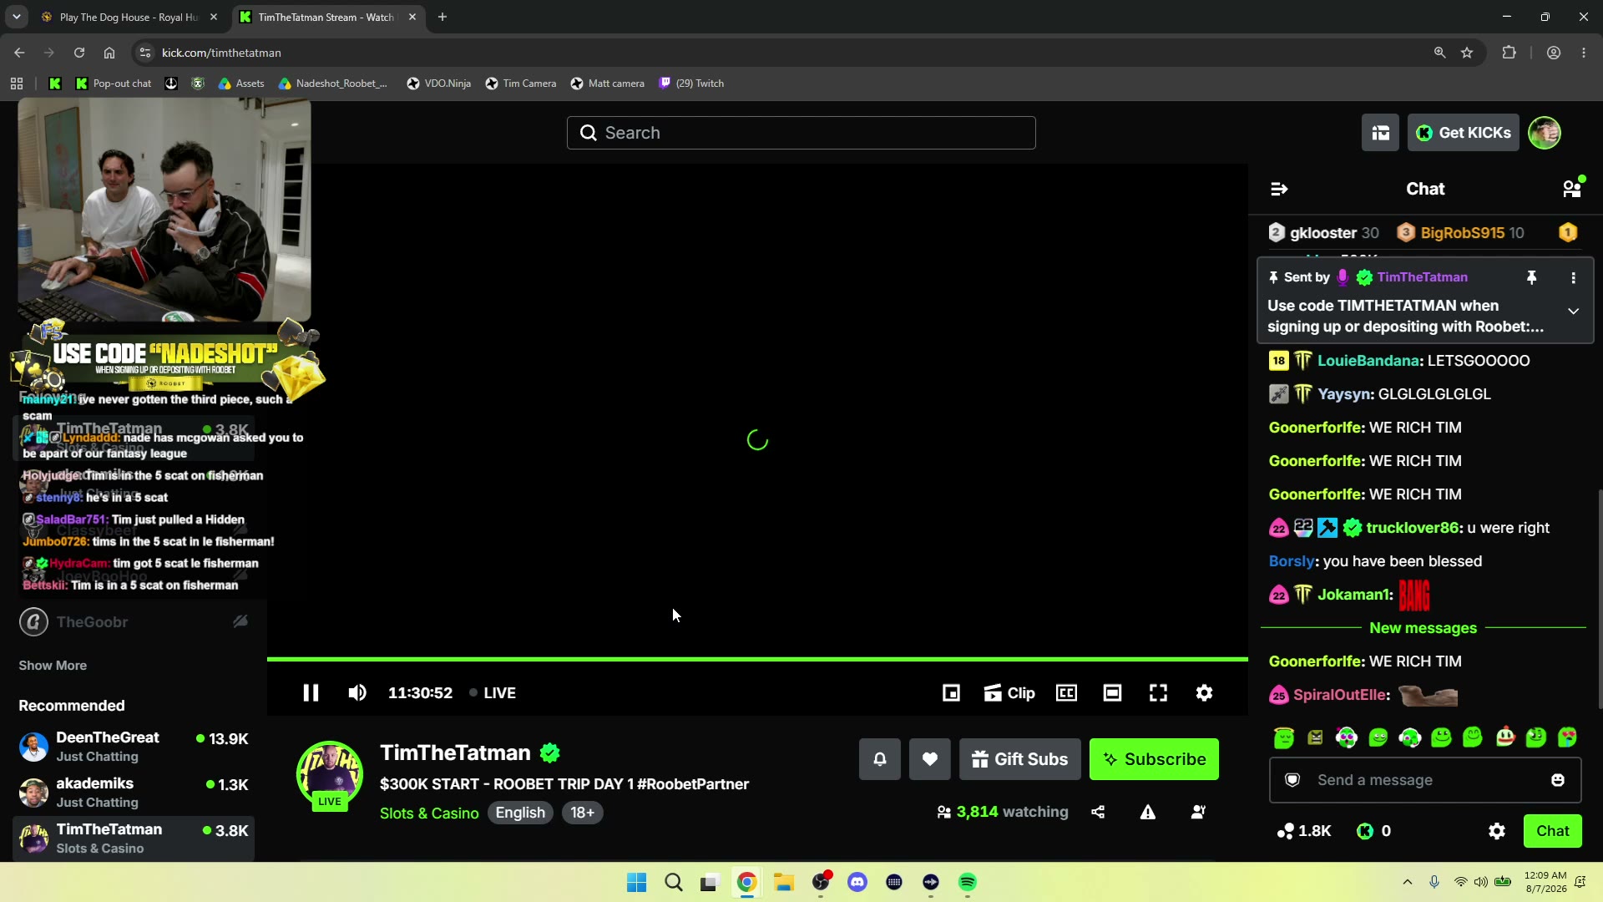Bookmark this page with the star

pos(1467,53)
